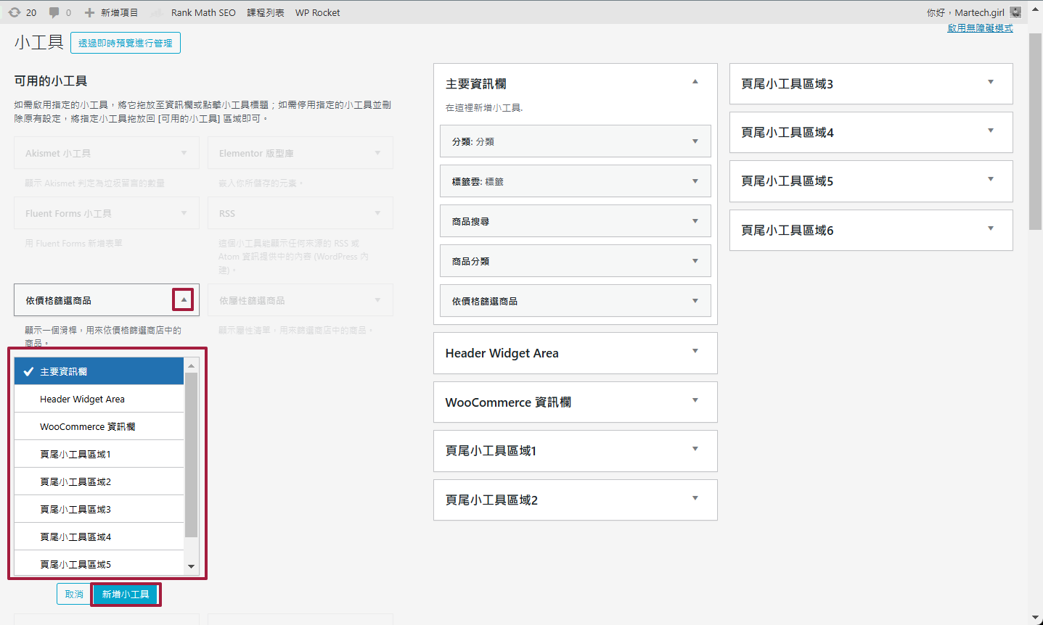Screen dimensions: 1043x625
Task: Select 課程列表 in the admin bar
Action: [x=265, y=12]
